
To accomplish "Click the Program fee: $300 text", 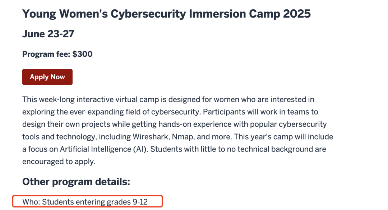I will pyautogui.click(x=57, y=54).
